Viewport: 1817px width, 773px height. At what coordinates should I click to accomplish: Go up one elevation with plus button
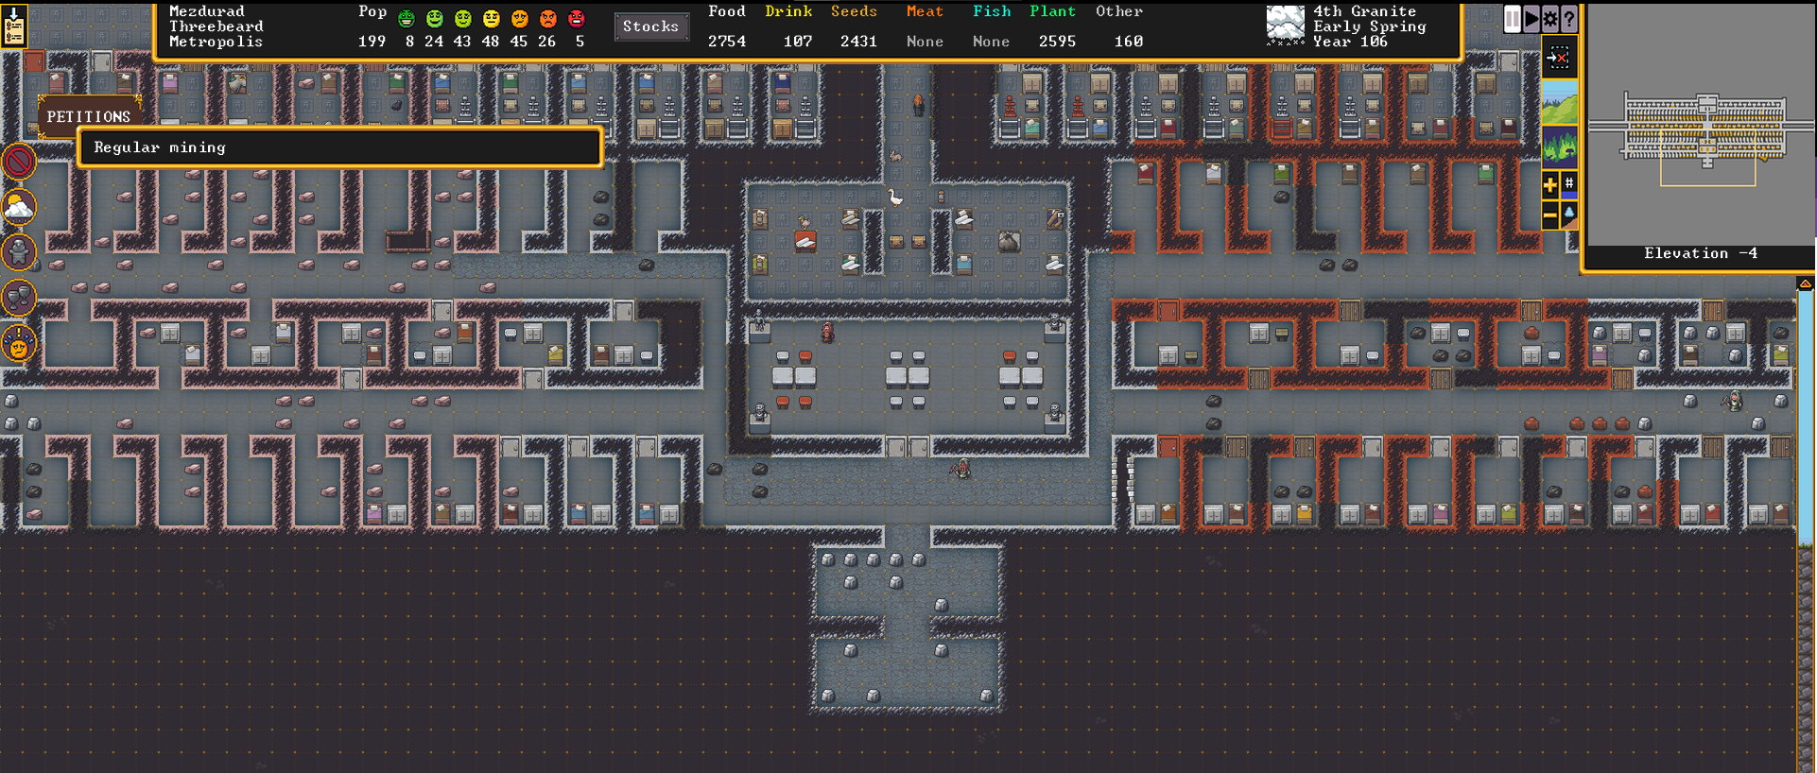tap(1550, 185)
